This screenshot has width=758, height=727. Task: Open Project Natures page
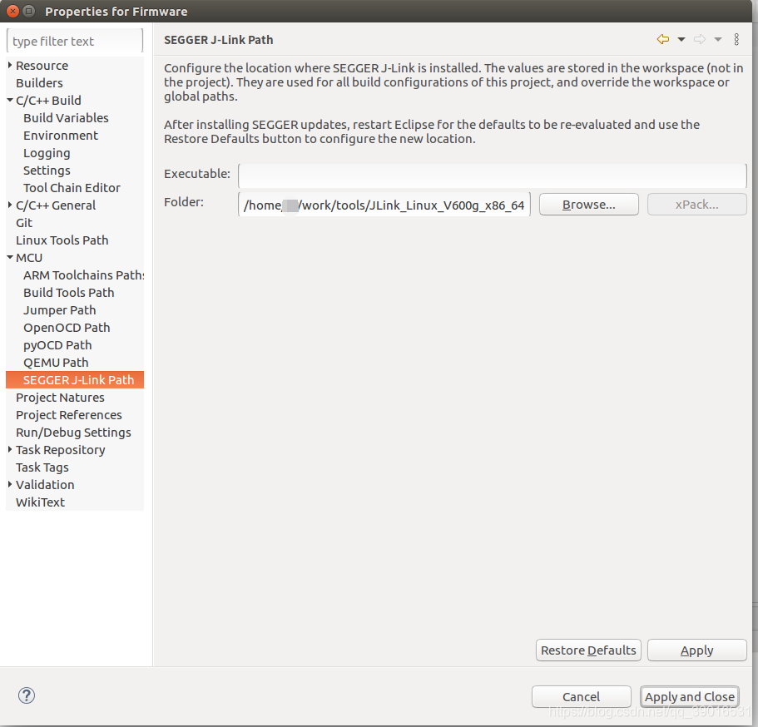(60, 398)
